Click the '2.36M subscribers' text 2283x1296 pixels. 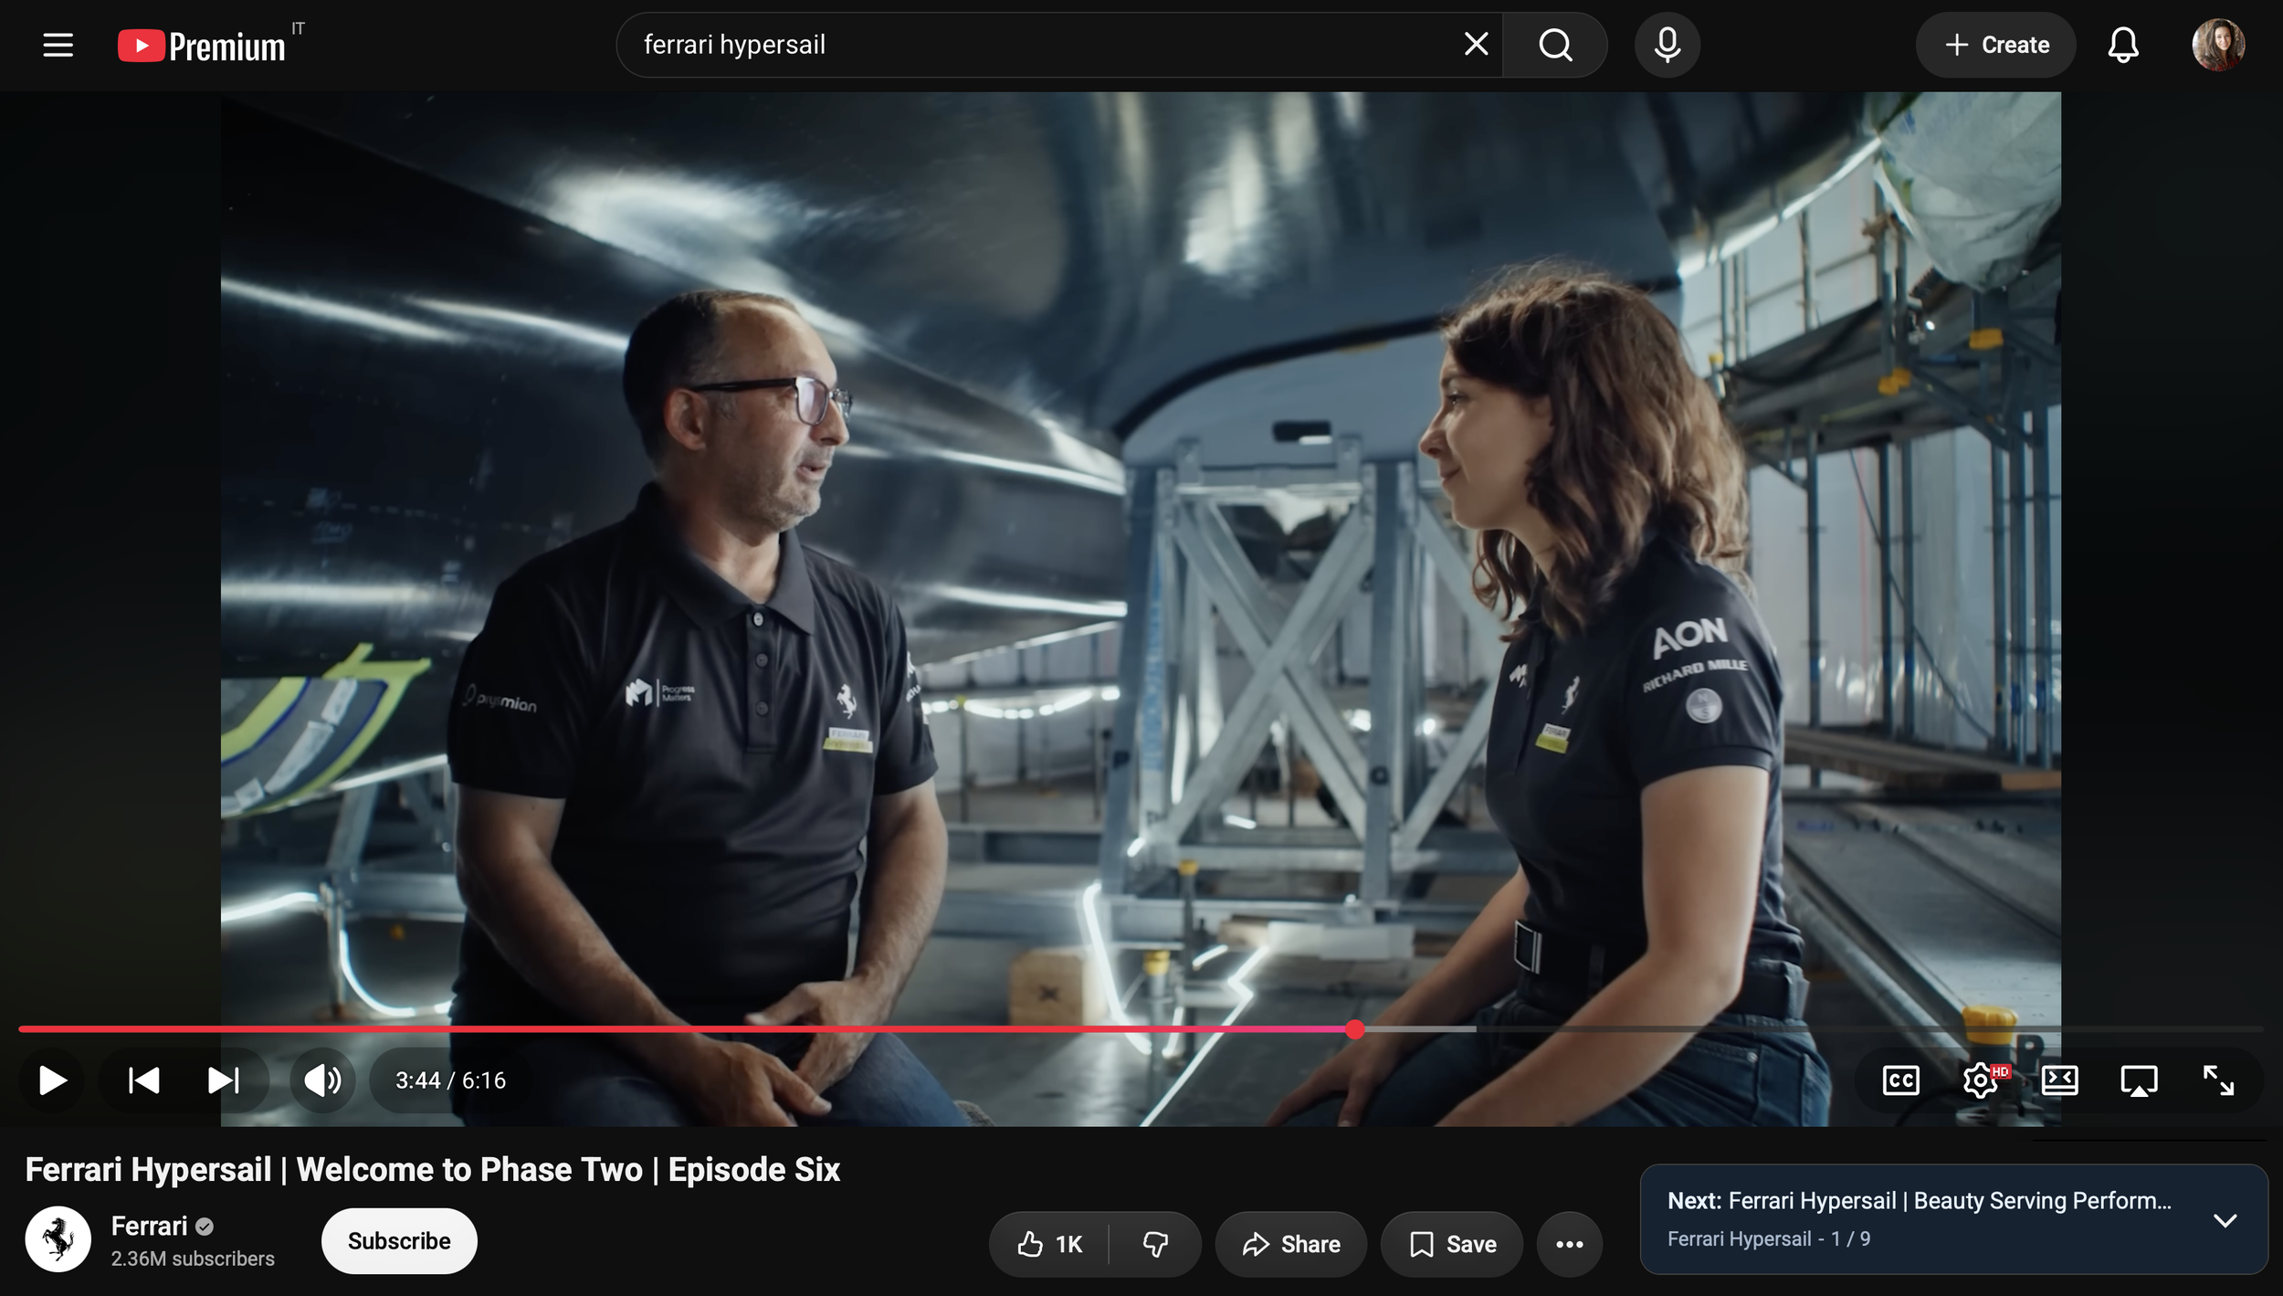[193, 1259]
